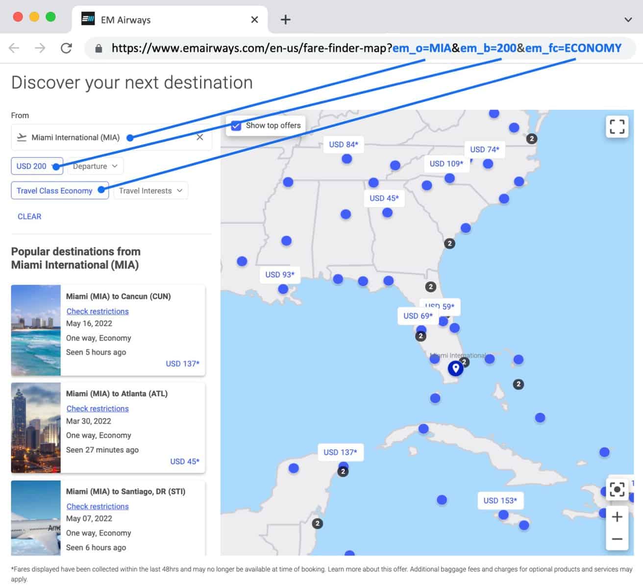Open the USD 84* map fare label
The height and width of the screenshot is (588, 643).
click(x=344, y=145)
